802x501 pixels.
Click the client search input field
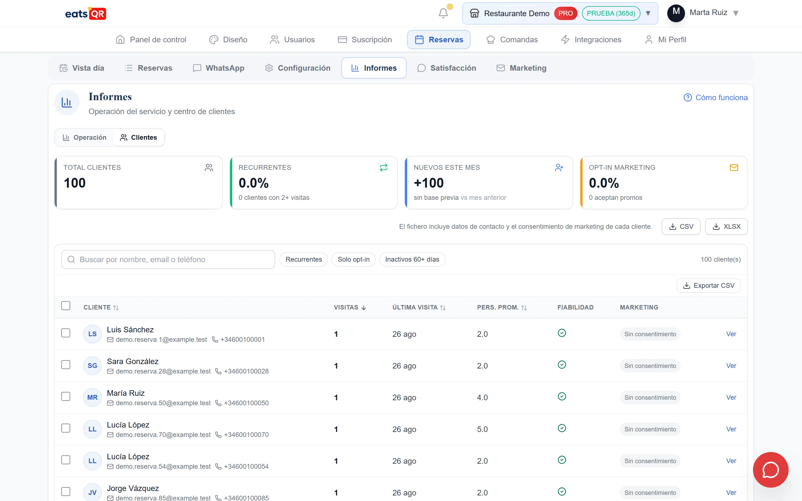point(168,259)
